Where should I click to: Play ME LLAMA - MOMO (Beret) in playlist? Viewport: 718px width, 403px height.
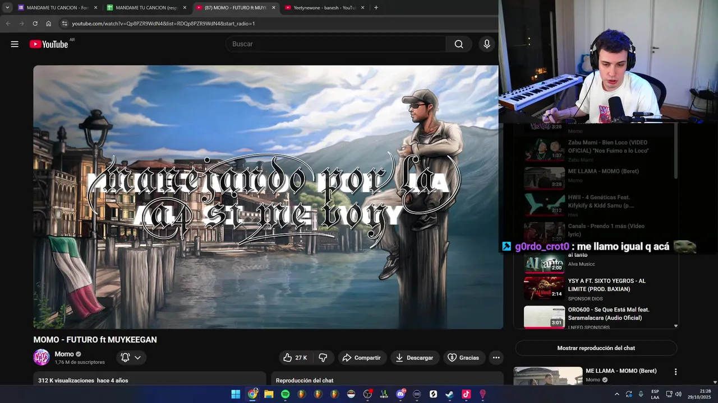click(596, 178)
